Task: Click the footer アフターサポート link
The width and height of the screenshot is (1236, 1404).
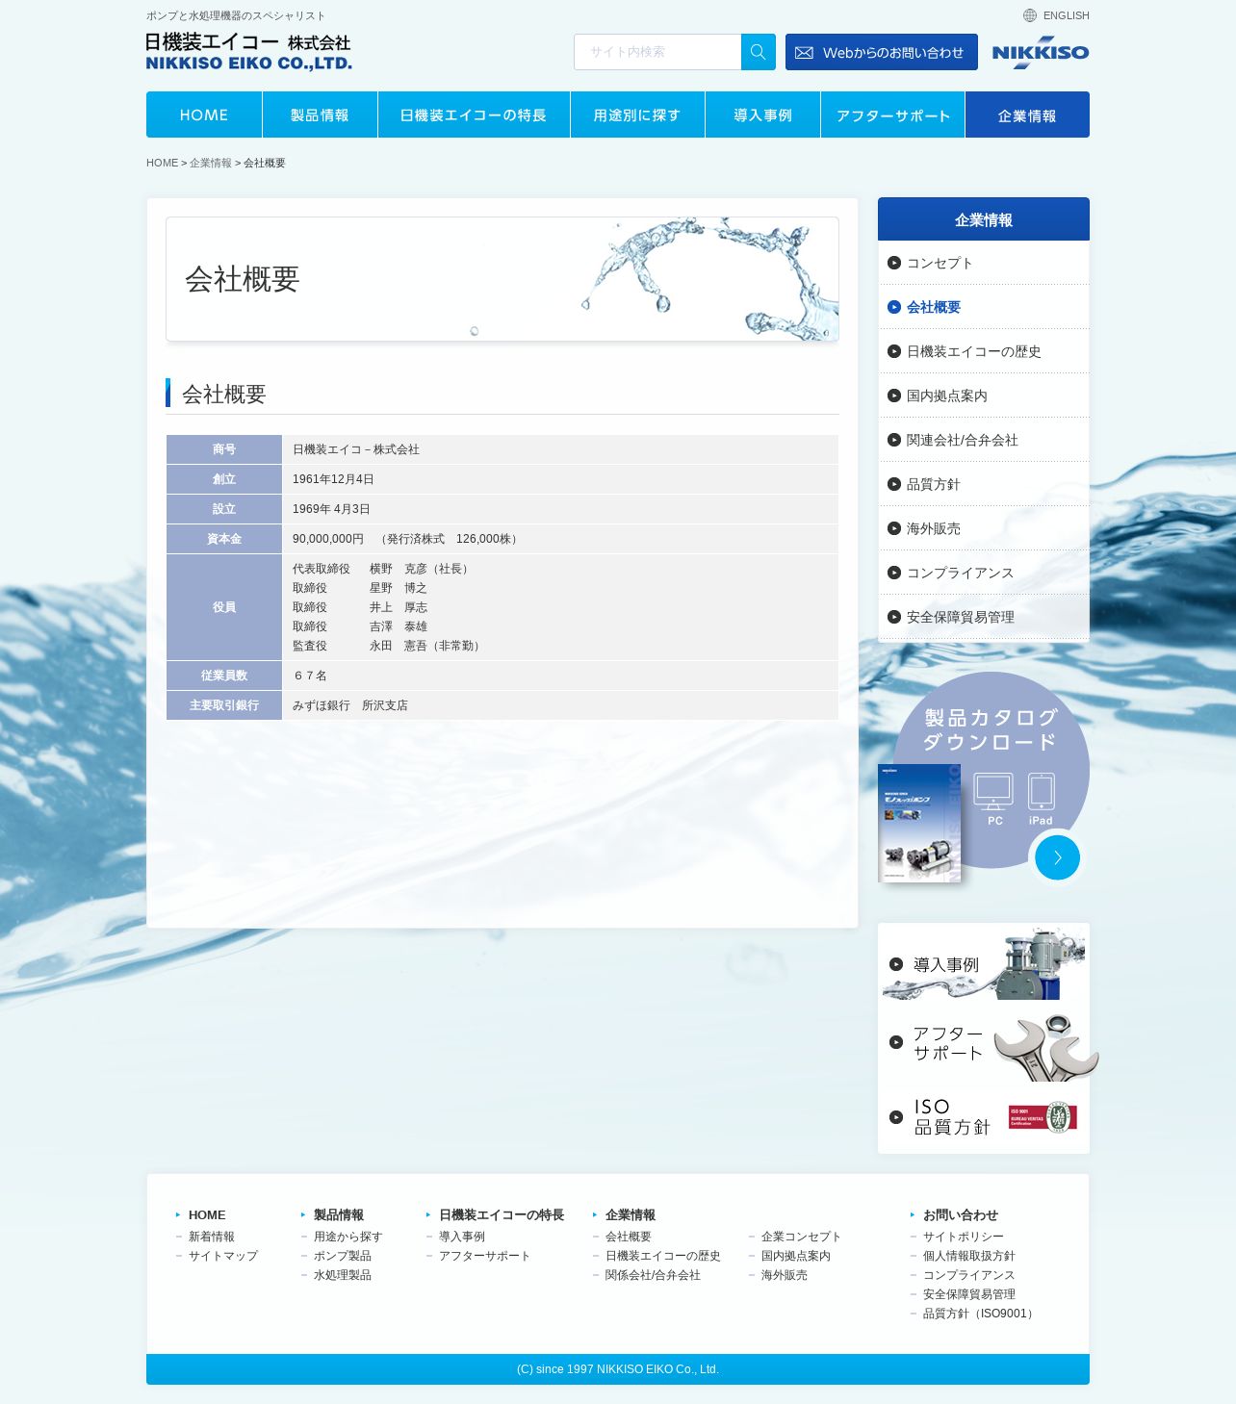Action: 484,1256
